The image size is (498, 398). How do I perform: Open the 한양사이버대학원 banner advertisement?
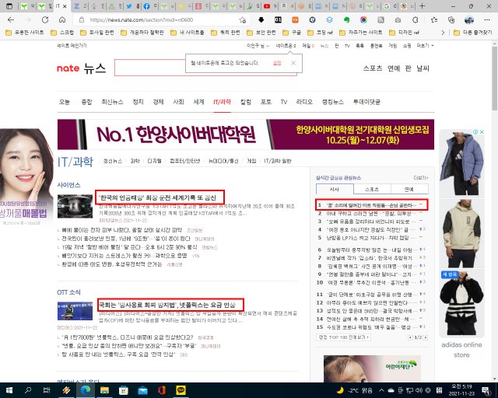click(246, 134)
